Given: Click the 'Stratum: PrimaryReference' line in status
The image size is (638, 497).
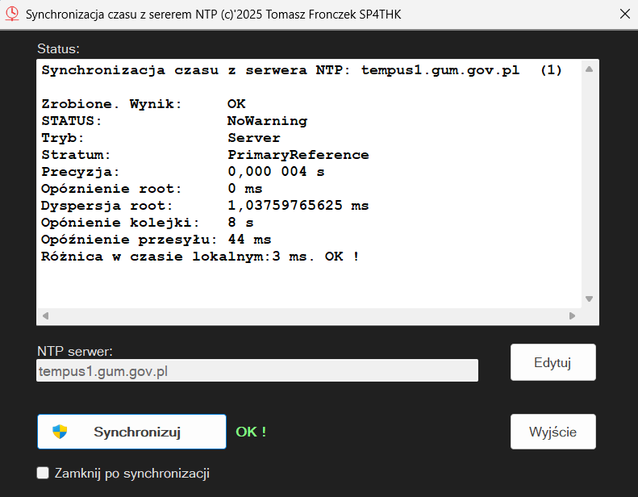Looking at the screenshot, I should point(205,155).
